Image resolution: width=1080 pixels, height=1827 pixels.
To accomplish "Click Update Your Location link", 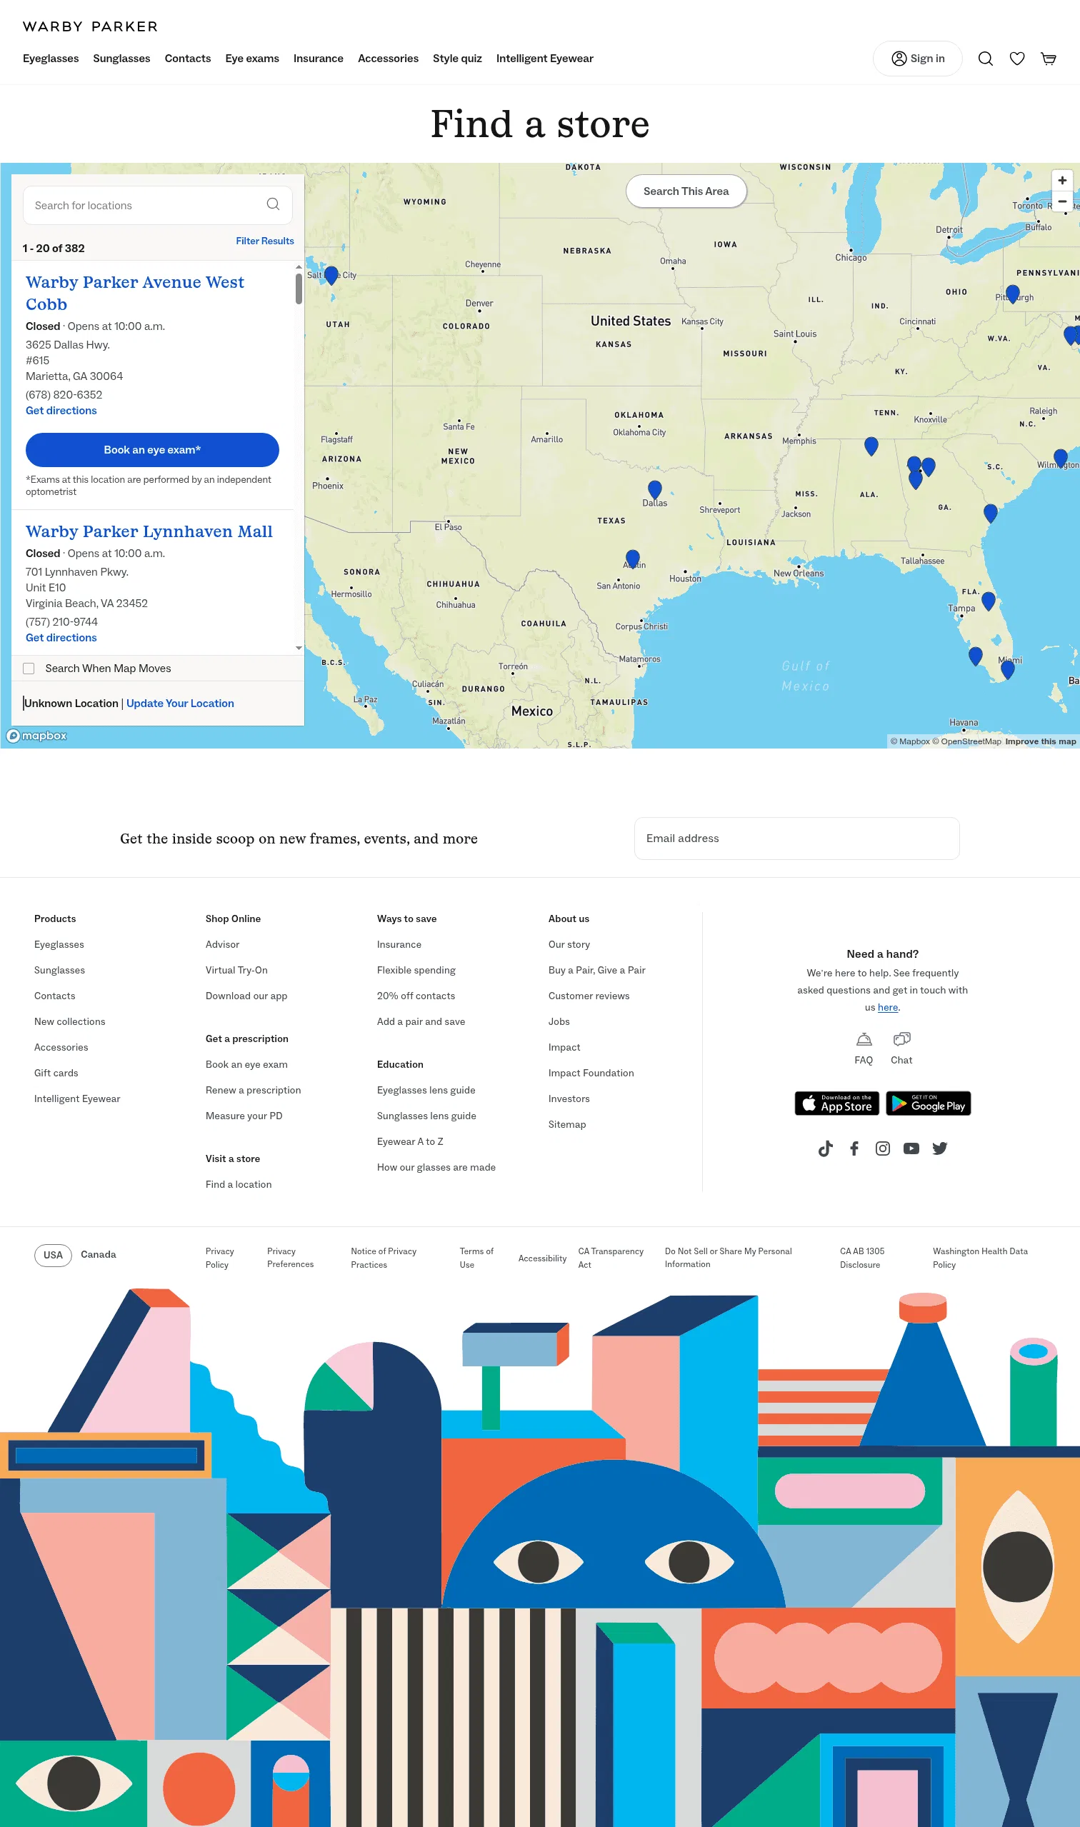I will click(x=181, y=704).
